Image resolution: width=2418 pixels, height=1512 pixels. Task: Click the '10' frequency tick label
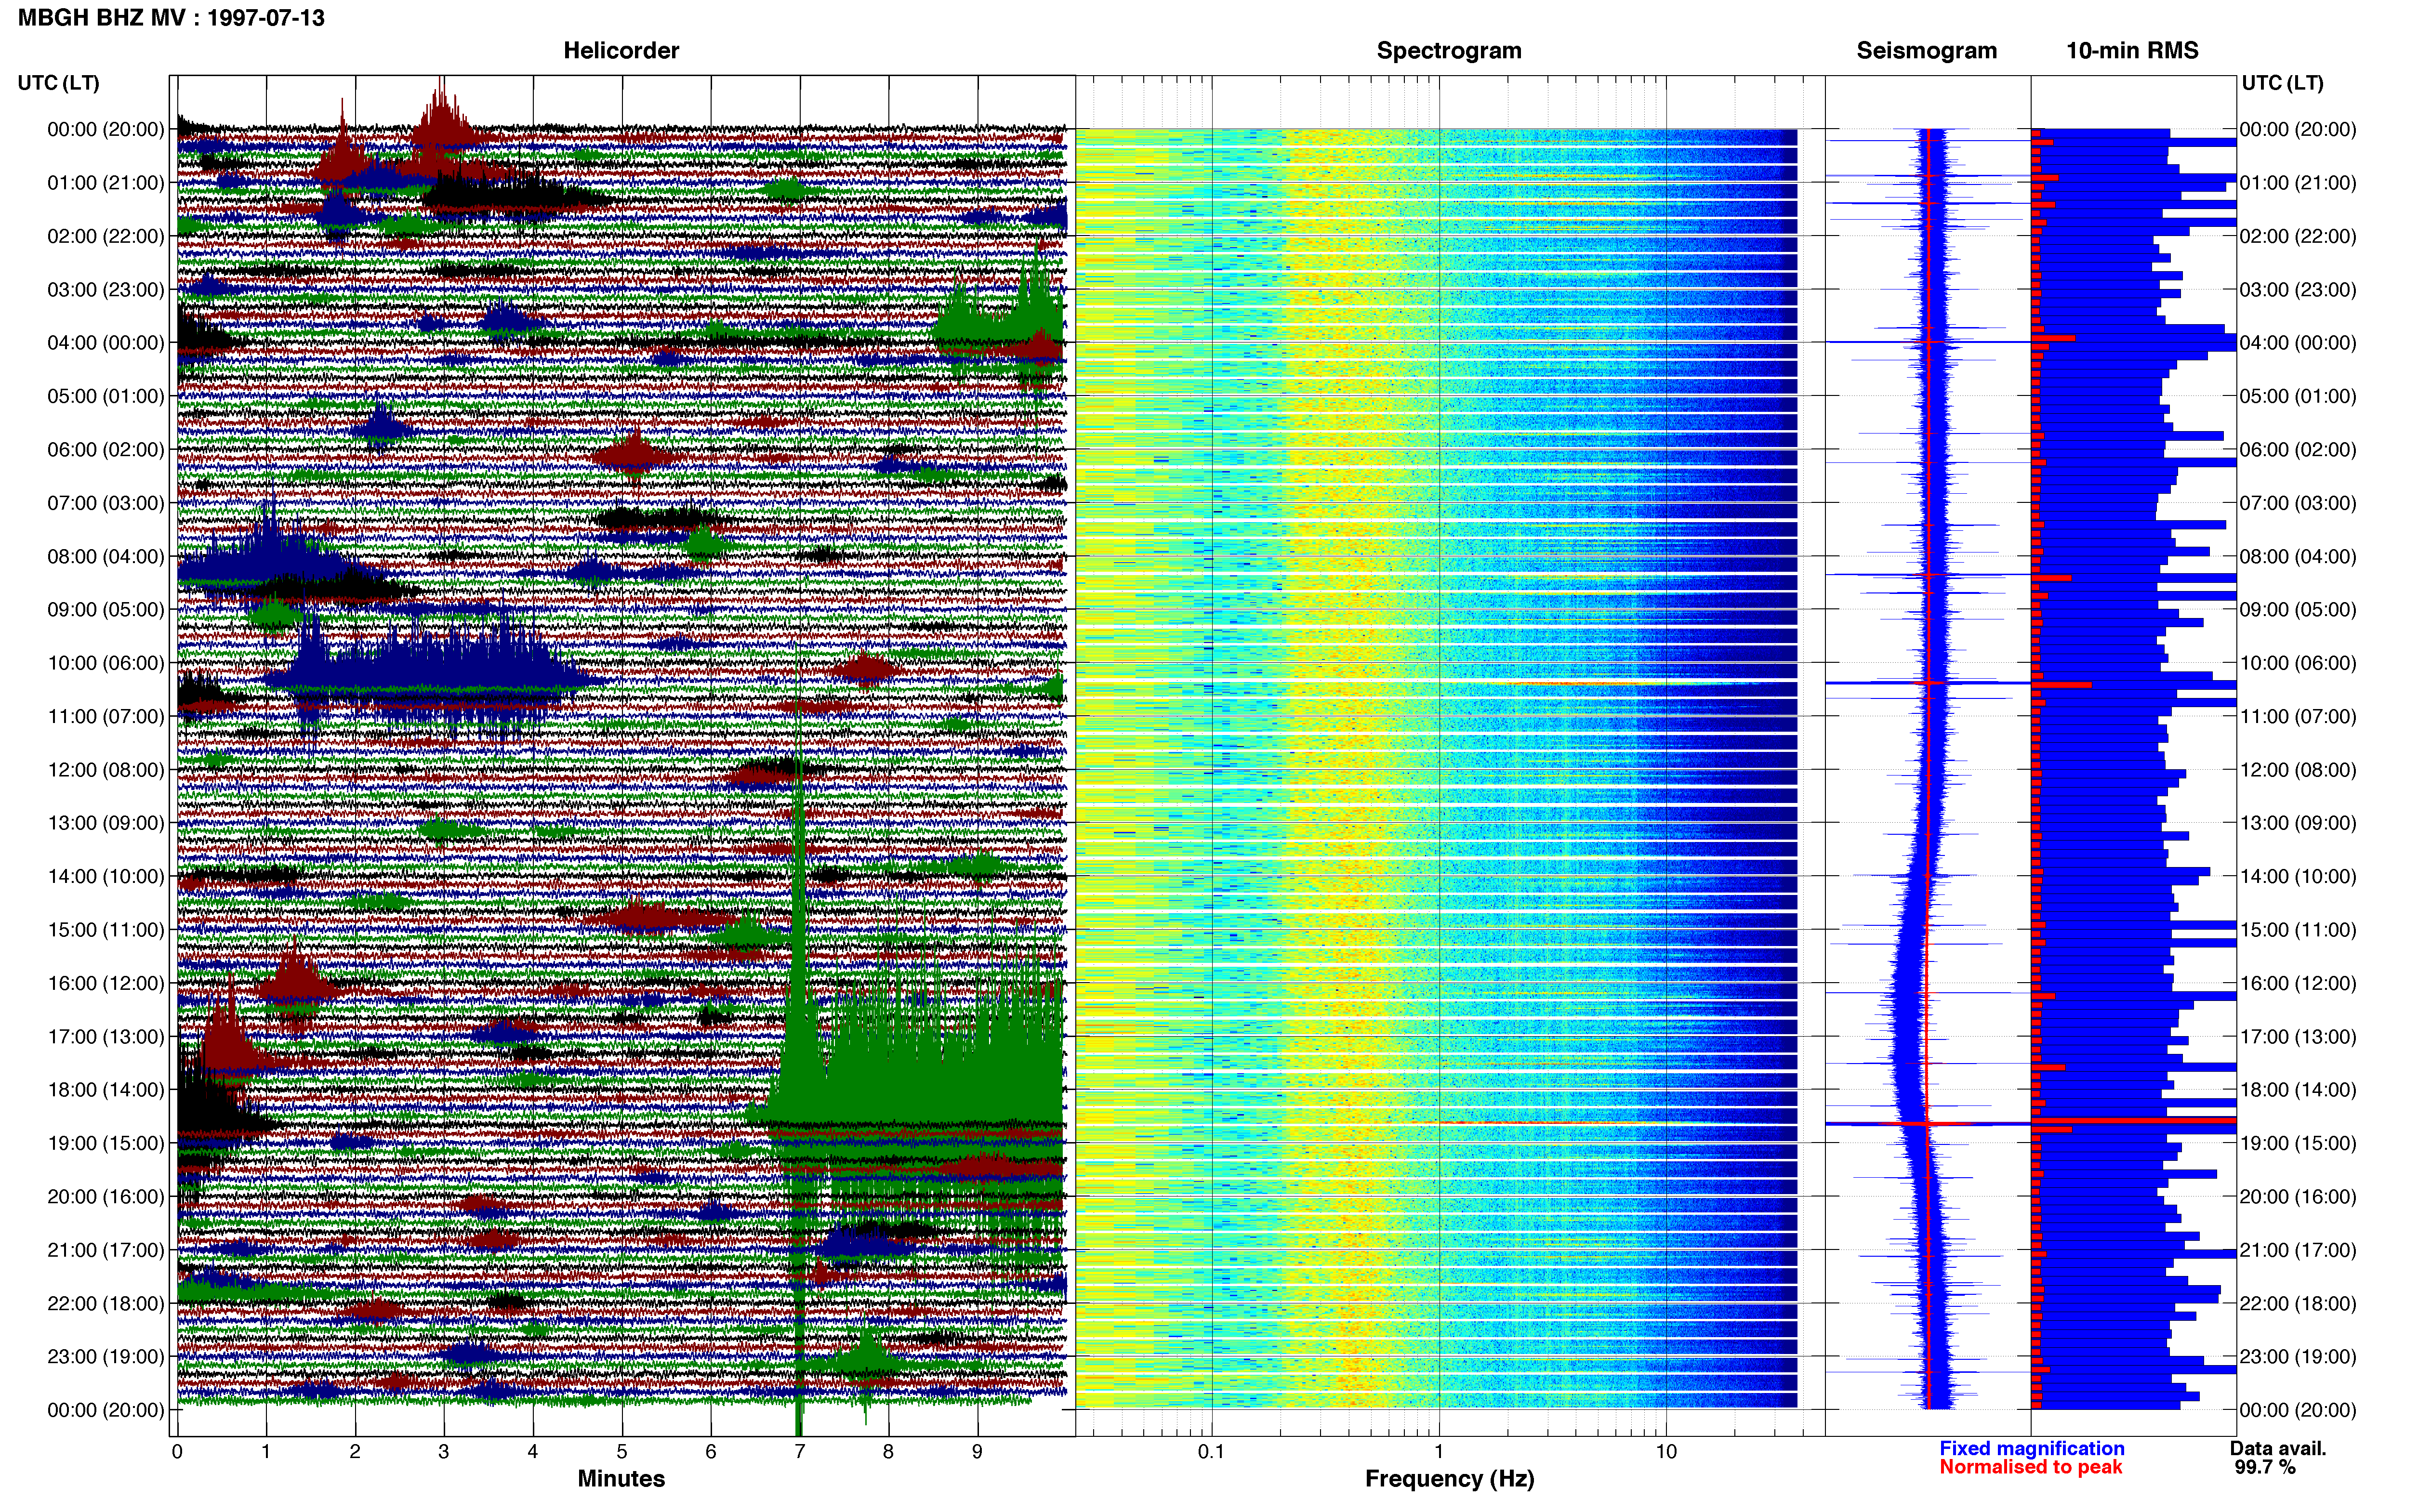[x=1666, y=1452]
